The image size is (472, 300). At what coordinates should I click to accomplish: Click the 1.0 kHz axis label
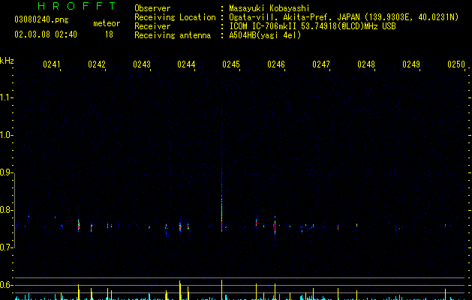6,135
